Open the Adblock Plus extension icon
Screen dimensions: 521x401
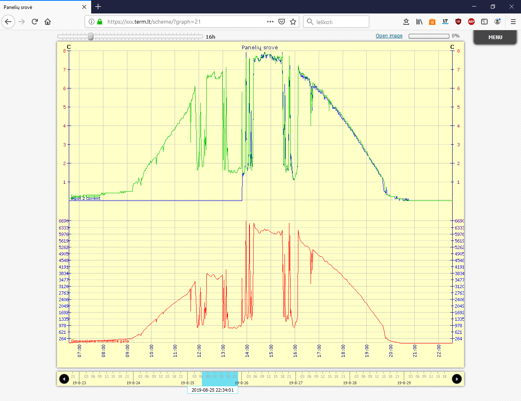[471, 22]
